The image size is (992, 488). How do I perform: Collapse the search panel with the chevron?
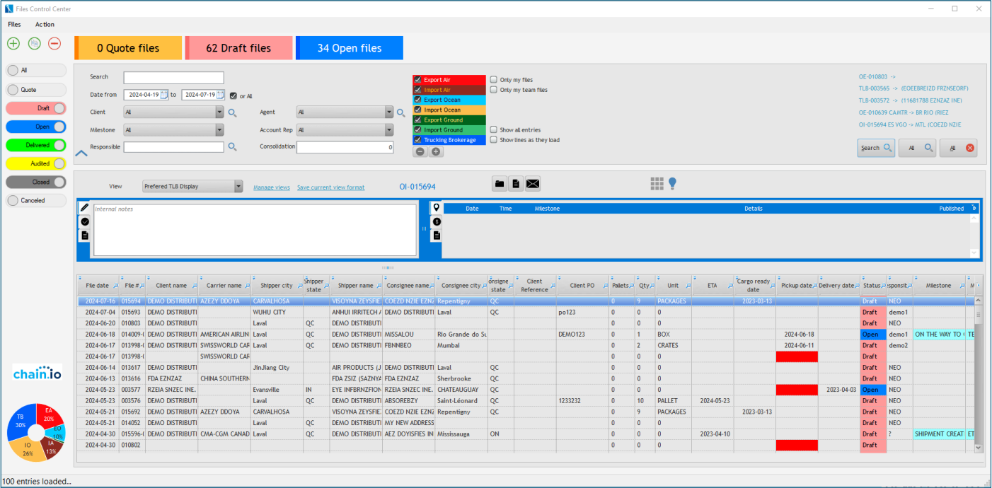81,153
